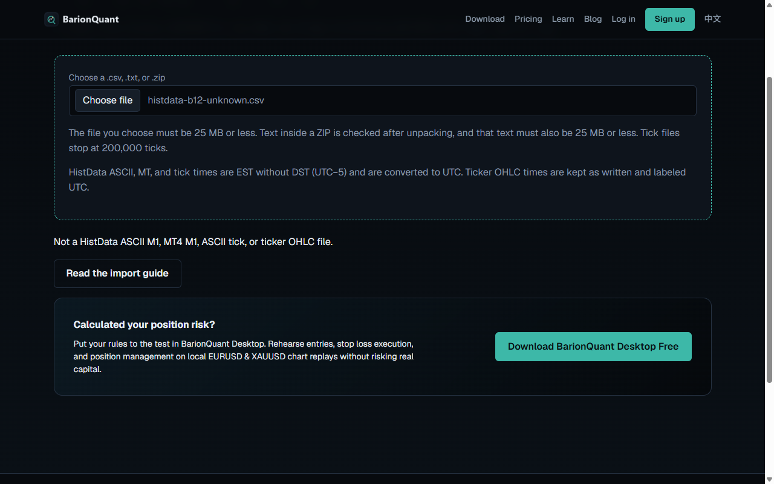The image size is (774, 484).
Task: Click the Sign up button
Action: coord(670,19)
